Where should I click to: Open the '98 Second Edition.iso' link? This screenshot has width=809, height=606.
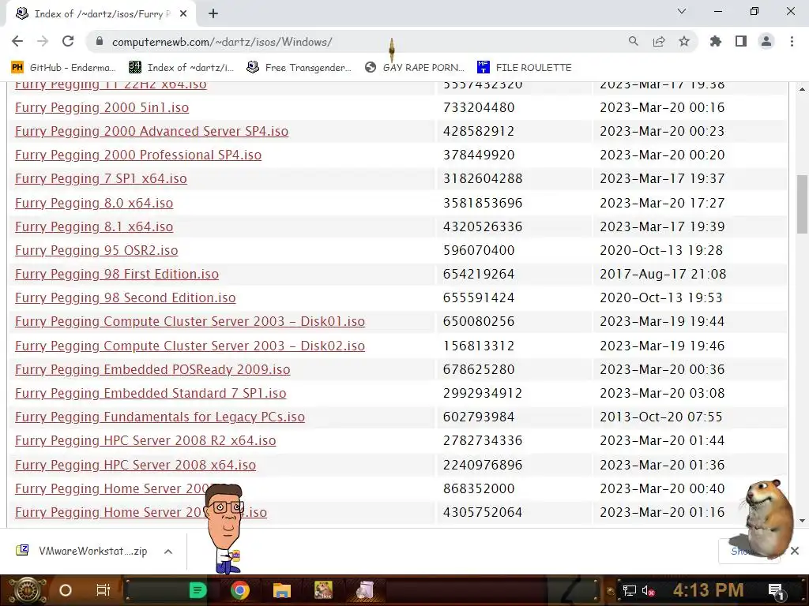[126, 297]
